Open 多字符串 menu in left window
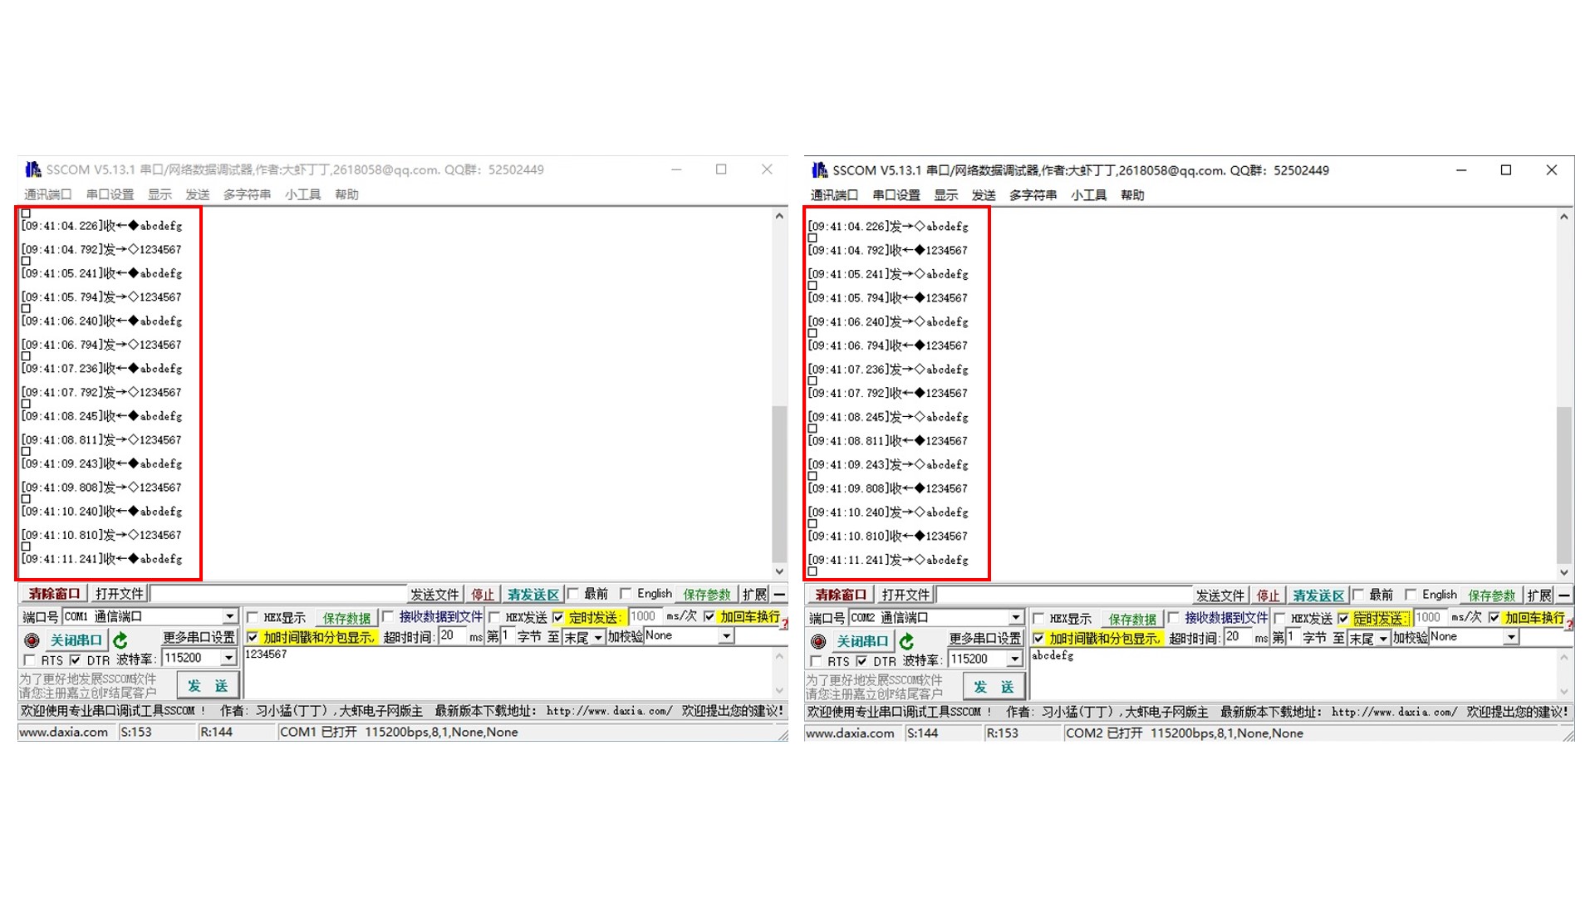Image resolution: width=1595 pixels, height=897 pixels. pyautogui.click(x=247, y=194)
